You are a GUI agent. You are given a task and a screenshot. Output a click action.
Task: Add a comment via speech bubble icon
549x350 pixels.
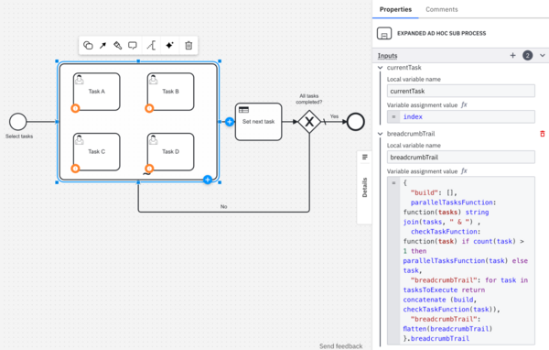(133, 45)
